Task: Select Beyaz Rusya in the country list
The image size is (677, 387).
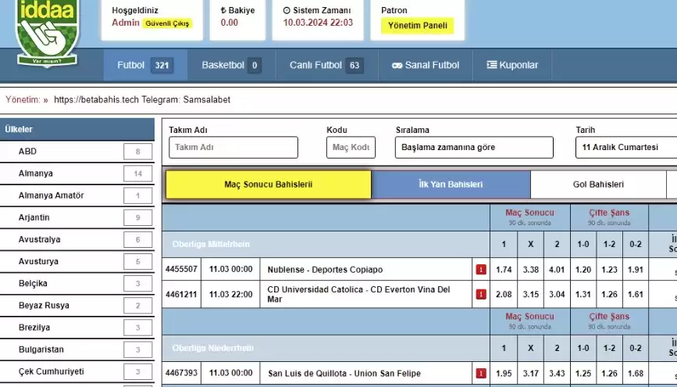Action: (77, 306)
